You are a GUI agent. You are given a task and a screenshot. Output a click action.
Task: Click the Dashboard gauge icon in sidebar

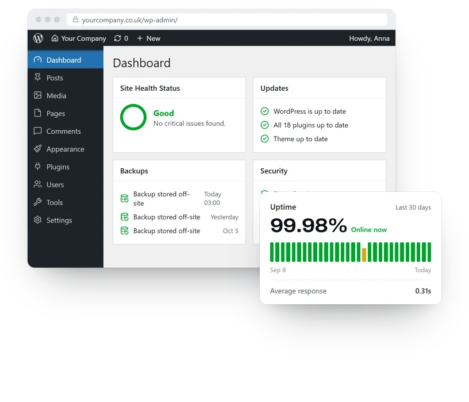[x=38, y=60]
